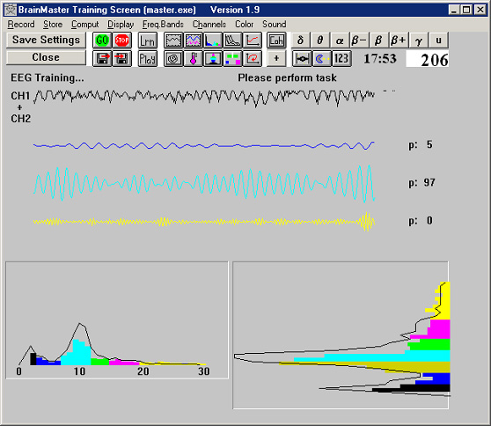Click the Coh coherence button

pos(276,40)
